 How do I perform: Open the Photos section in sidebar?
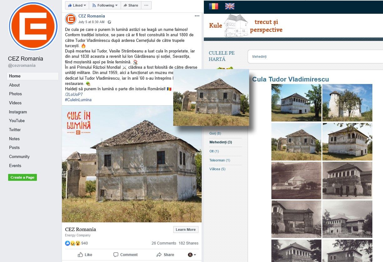[15, 94]
